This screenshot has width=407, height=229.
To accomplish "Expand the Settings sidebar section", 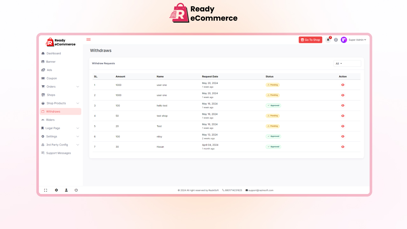I will pos(52,136).
